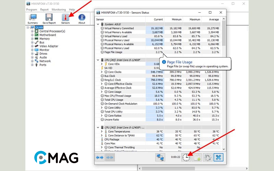Click the Current column header
The height and width of the screenshot is (171, 274).
(158, 19)
